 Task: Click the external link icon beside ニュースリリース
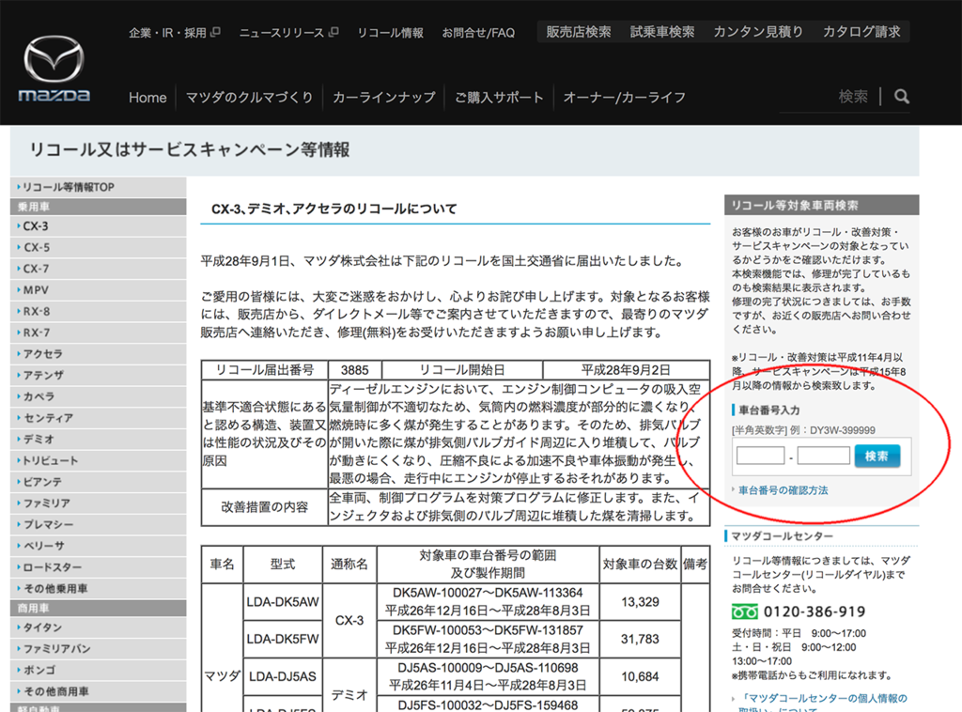click(x=334, y=32)
